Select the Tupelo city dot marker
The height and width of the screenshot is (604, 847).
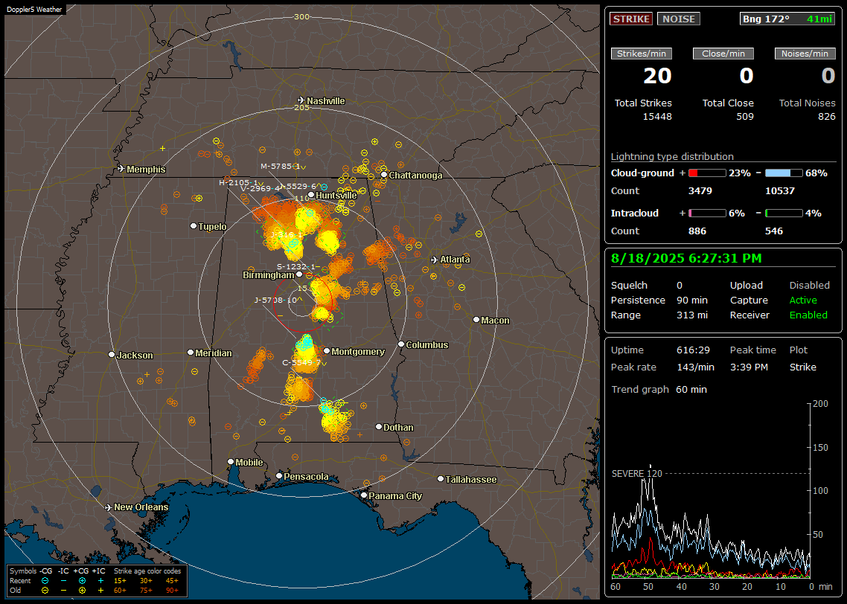point(194,225)
